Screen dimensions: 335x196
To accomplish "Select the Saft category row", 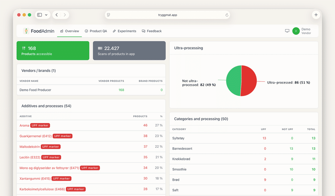I will [244, 190].
